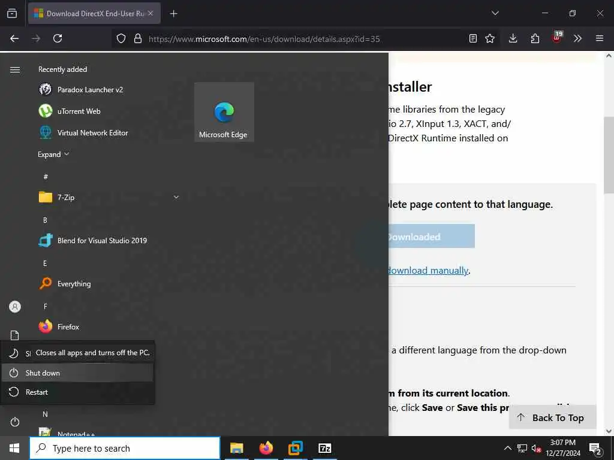Click the Type here to search box

pyautogui.click(x=125, y=448)
